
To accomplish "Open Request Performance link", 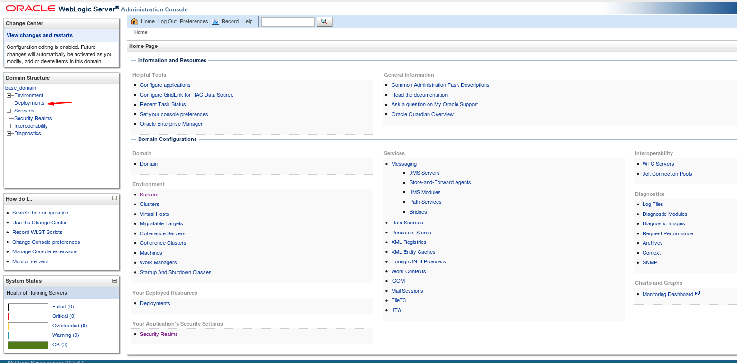I will [668, 233].
